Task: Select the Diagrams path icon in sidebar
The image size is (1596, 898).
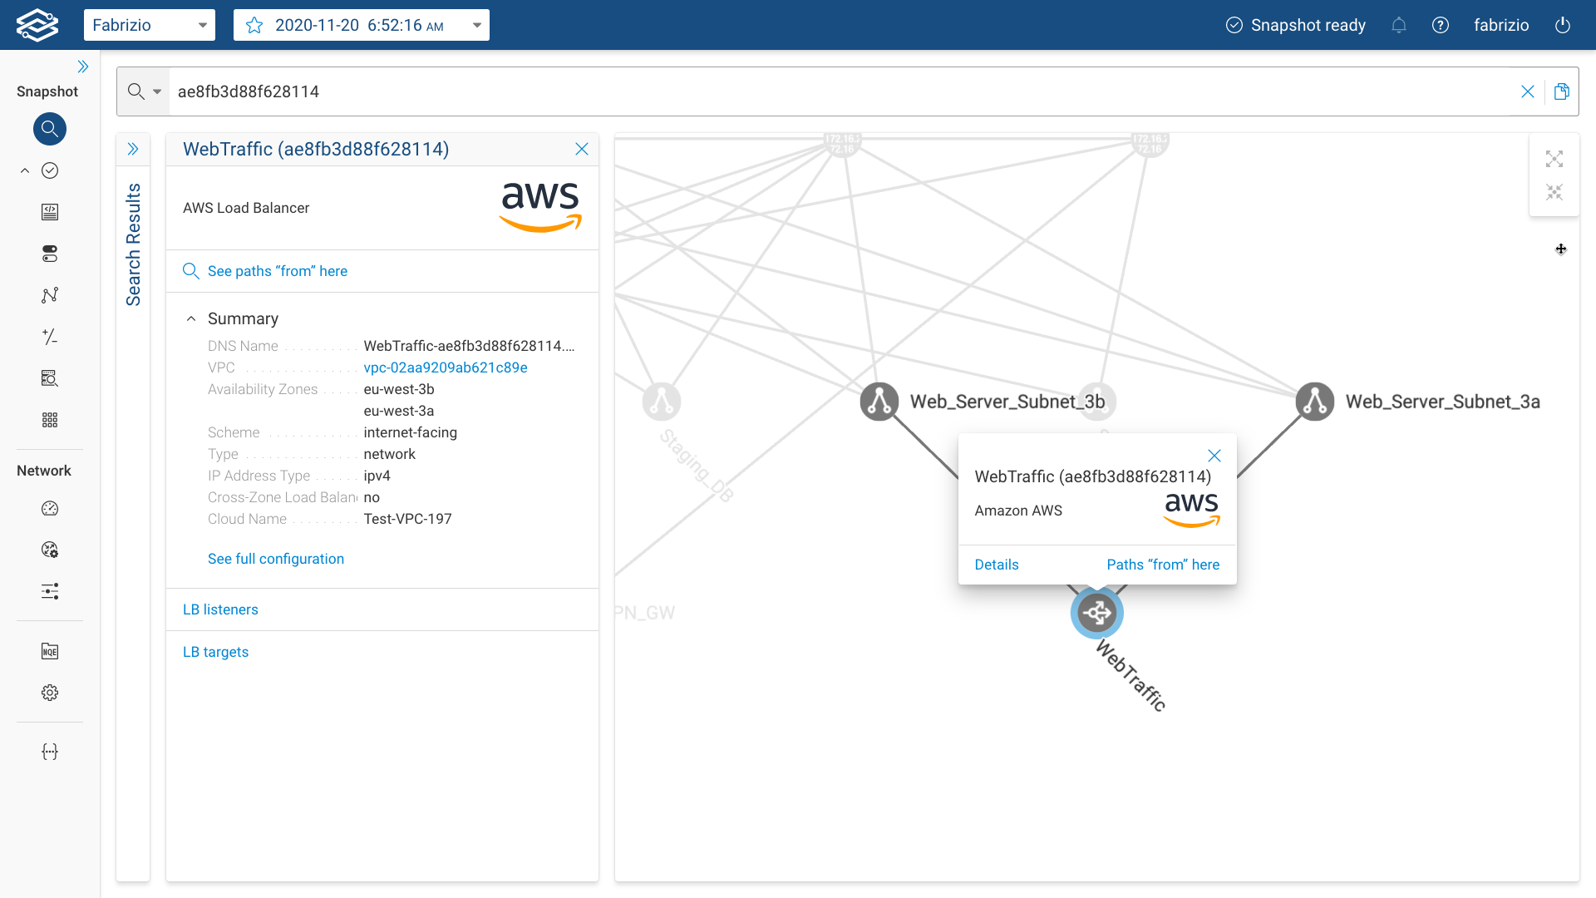Action: [x=50, y=295]
